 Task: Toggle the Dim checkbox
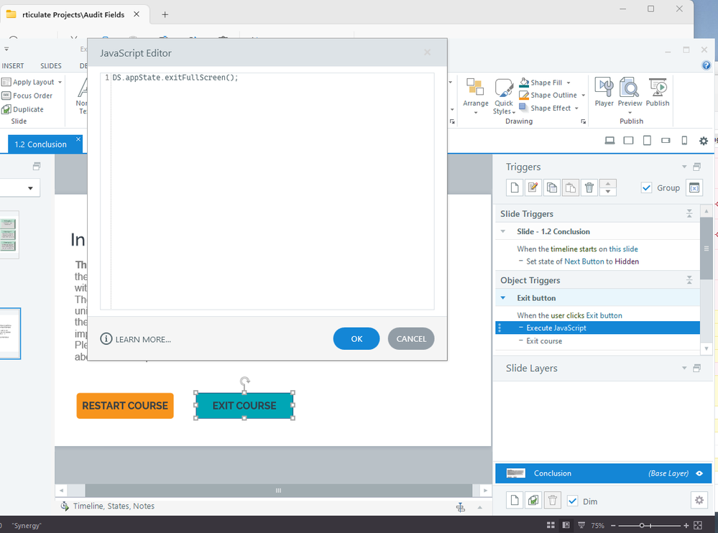pyautogui.click(x=573, y=501)
